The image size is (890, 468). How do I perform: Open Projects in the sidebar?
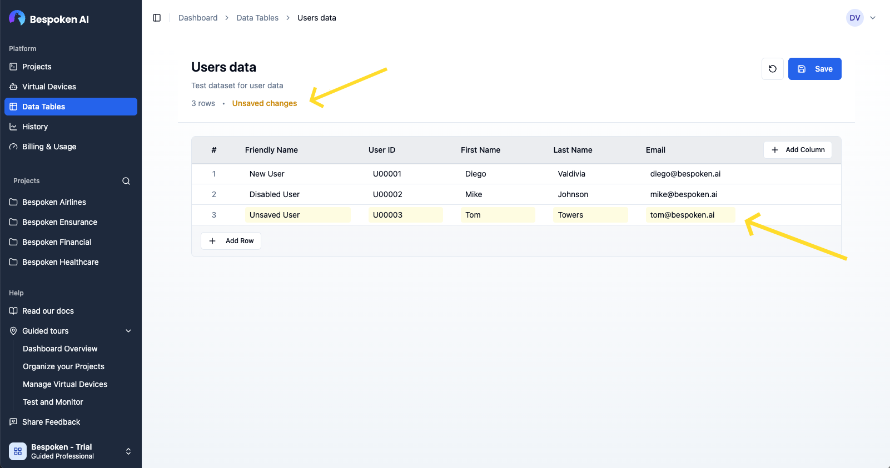coord(37,67)
